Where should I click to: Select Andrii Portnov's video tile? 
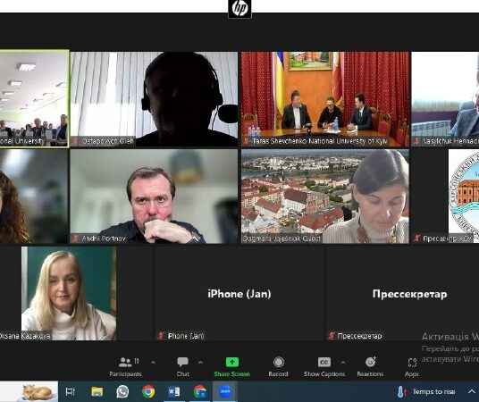coord(154,197)
